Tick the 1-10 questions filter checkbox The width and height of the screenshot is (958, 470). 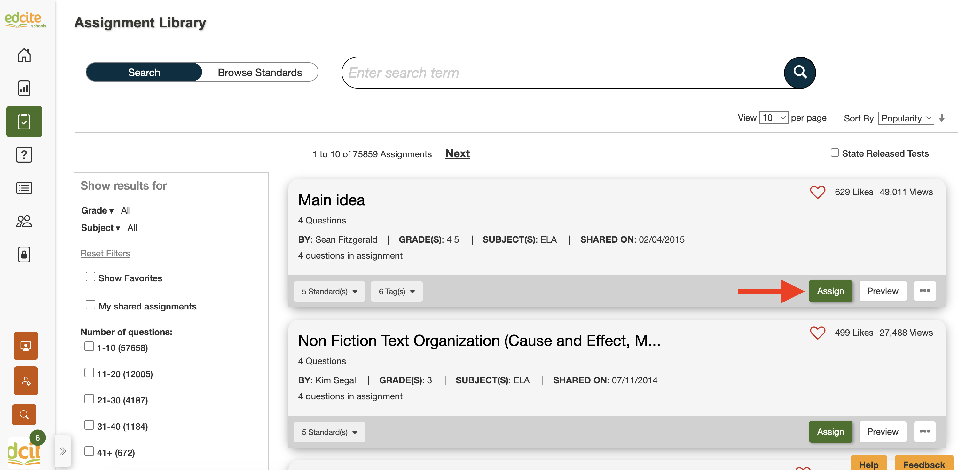click(89, 347)
